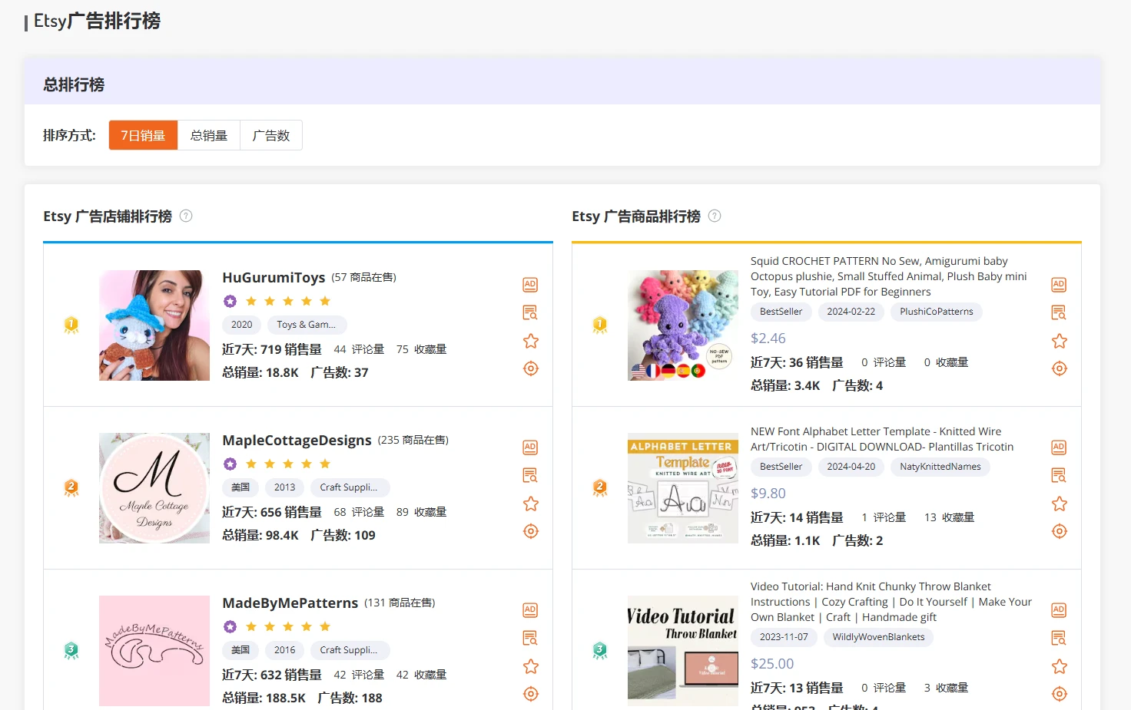
Task: Click the AD icon for the Squid CROCHET PATTERN listing
Action: (x=1058, y=284)
